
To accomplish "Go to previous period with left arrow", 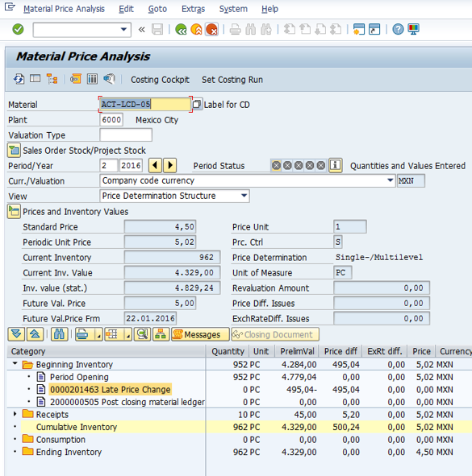I will coord(155,165).
